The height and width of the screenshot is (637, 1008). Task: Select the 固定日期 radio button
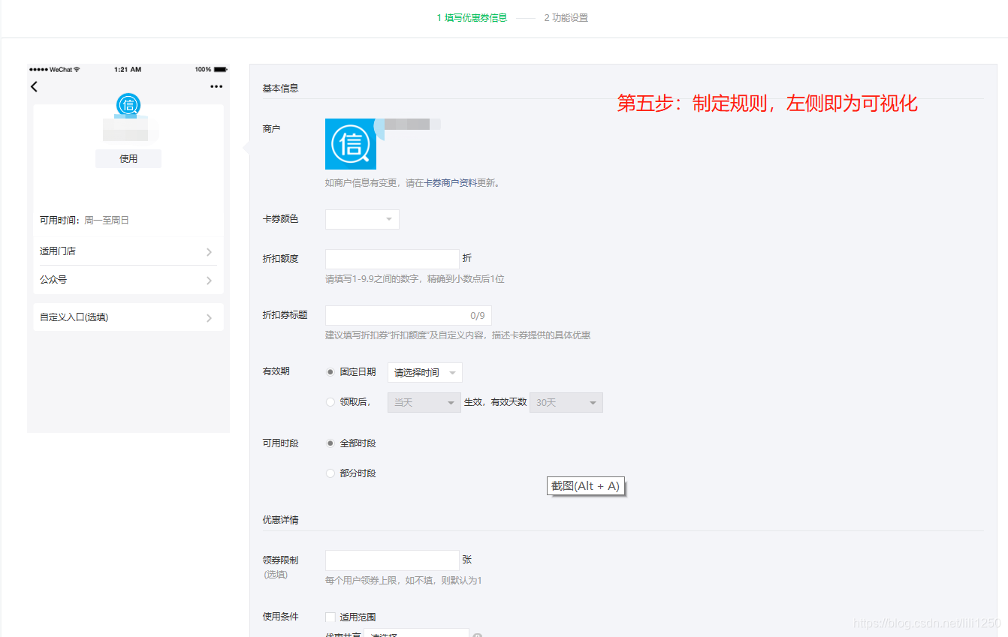(x=330, y=372)
